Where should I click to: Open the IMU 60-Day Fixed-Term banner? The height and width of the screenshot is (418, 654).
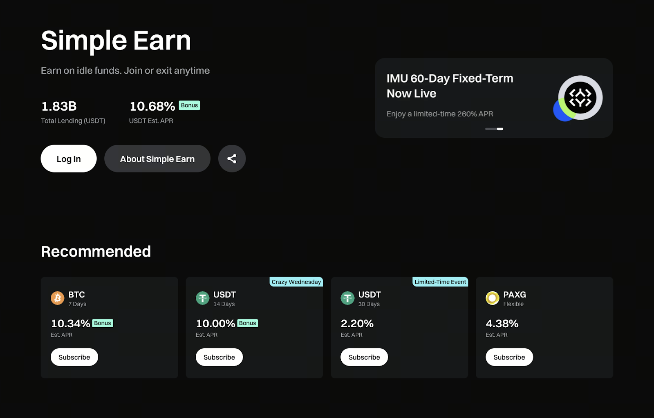pyautogui.click(x=450, y=86)
